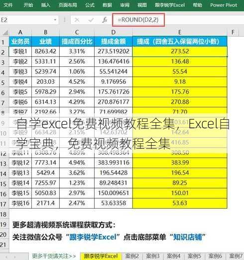The image size is (244, 260).
Task: Switch to the 数据 ribbon tab
Action: 107,5
